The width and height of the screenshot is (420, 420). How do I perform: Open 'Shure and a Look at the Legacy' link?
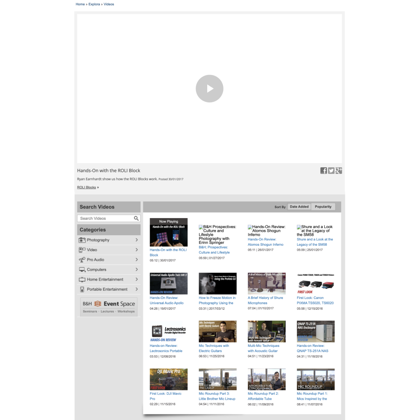coord(315,242)
